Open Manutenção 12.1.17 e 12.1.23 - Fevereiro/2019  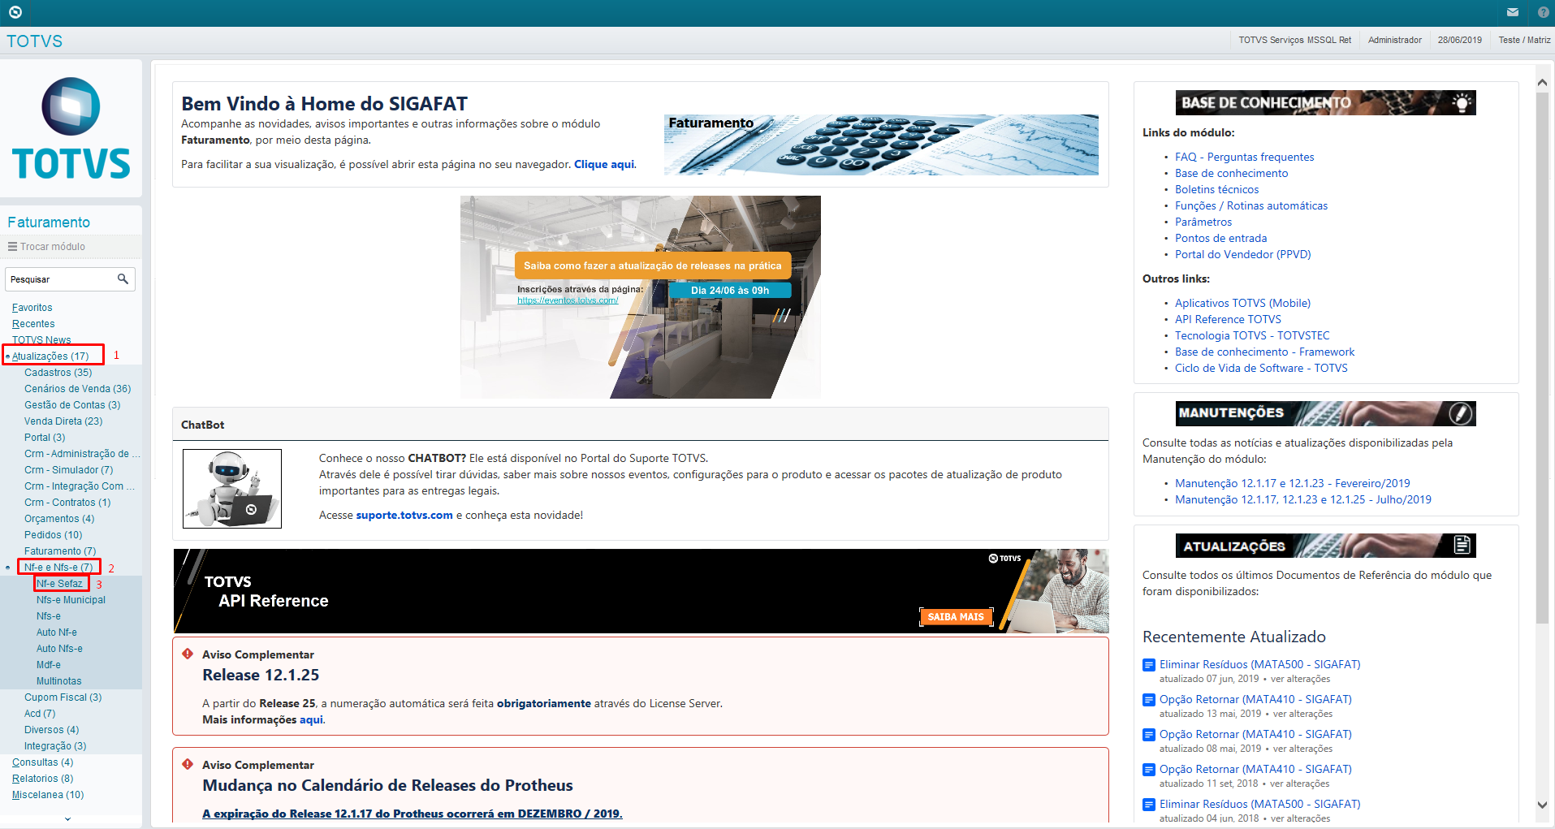tap(1292, 483)
